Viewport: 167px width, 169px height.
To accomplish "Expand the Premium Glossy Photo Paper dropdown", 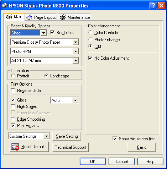I will pos(75,42).
